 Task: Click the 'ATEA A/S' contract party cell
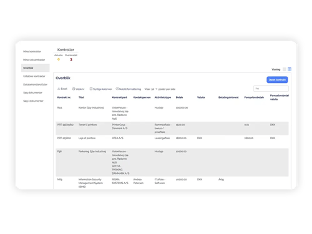pyautogui.click(x=117, y=138)
